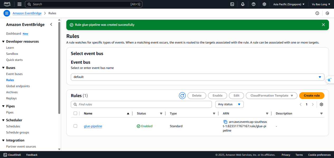Open the info panel icon
Screen dimensions: 334x158
(x=317, y=13)
